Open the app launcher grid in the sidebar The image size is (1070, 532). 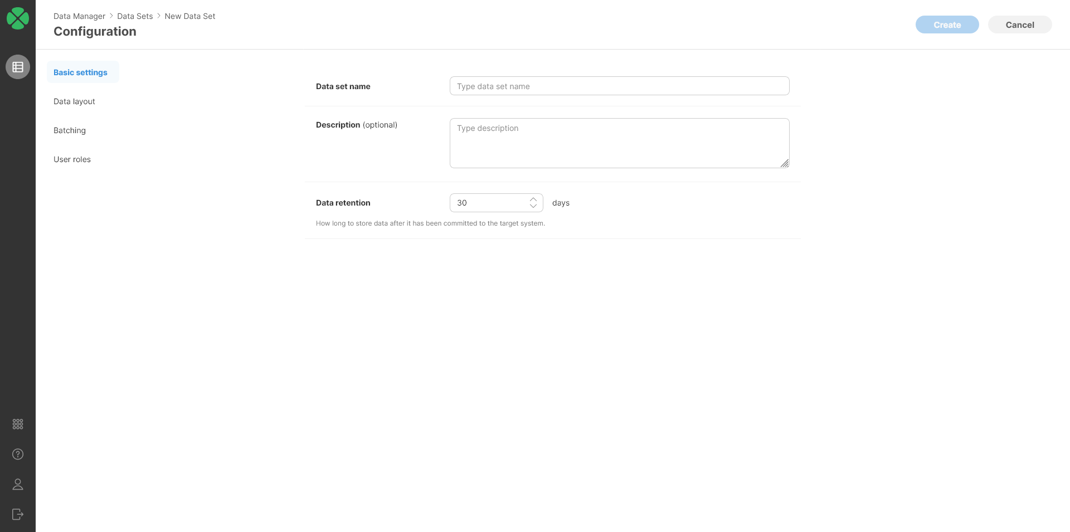click(17, 424)
